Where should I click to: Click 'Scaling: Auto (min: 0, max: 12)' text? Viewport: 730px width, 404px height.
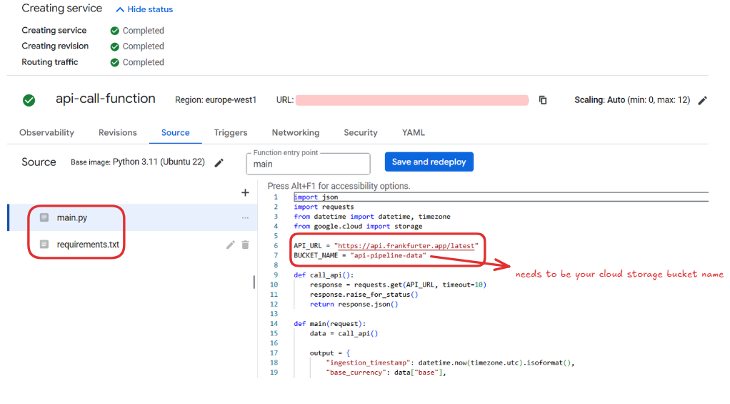pos(632,100)
